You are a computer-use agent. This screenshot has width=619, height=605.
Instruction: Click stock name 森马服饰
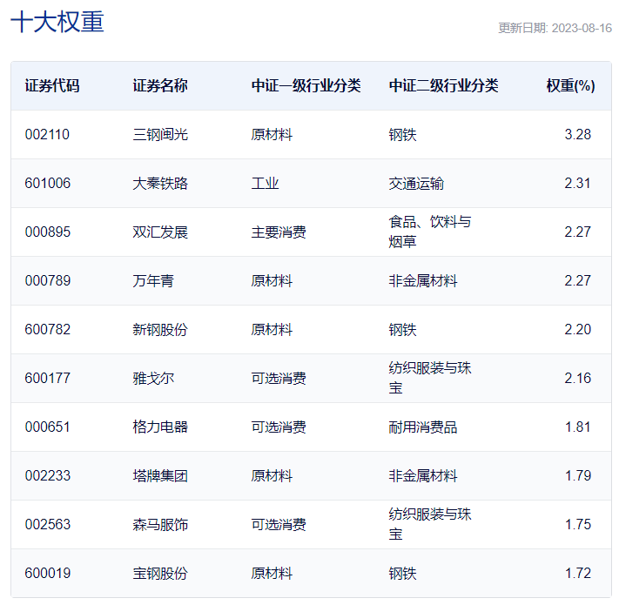click(x=160, y=525)
